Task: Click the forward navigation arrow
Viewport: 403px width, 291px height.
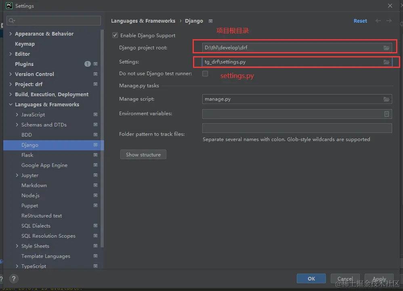Action: pyautogui.click(x=389, y=21)
